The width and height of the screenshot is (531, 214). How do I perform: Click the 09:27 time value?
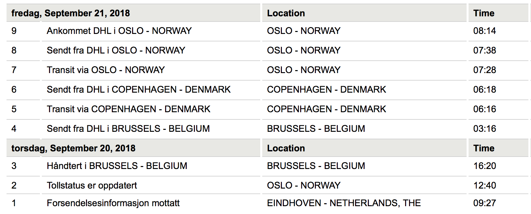pyautogui.click(x=485, y=203)
